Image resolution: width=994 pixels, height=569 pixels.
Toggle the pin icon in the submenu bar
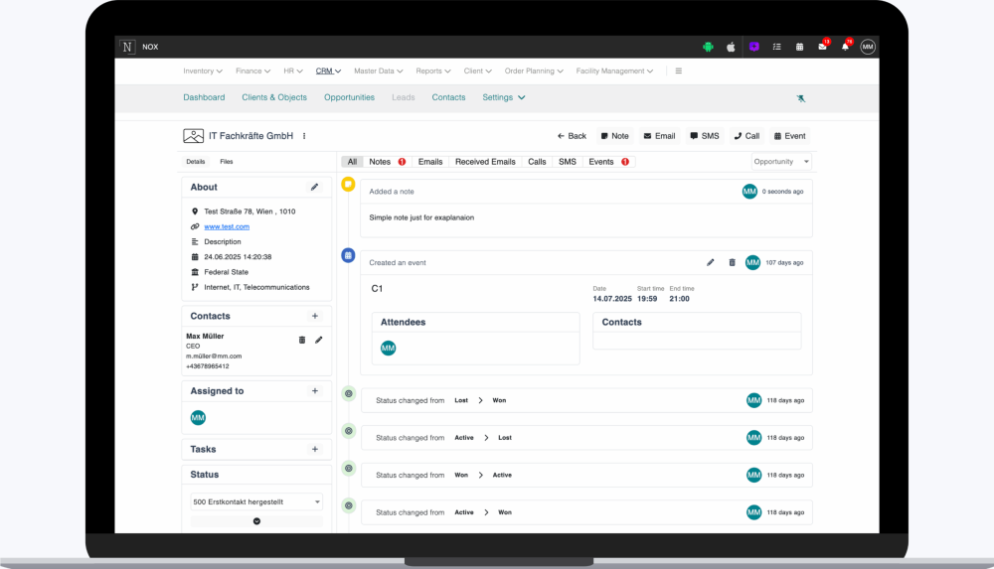click(801, 98)
